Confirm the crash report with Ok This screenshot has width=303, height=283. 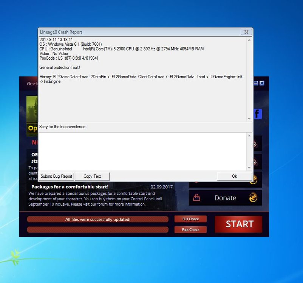(234, 176)
